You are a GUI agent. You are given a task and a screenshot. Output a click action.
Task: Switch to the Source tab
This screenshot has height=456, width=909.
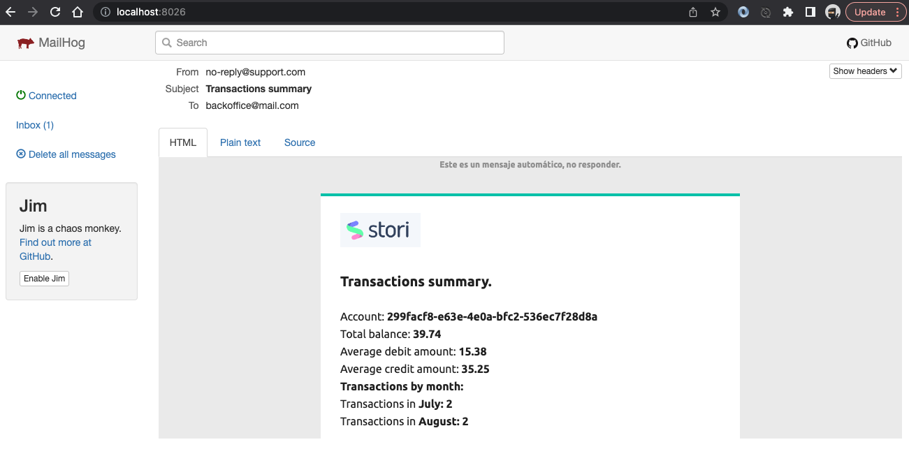click(x=299, y=142)
